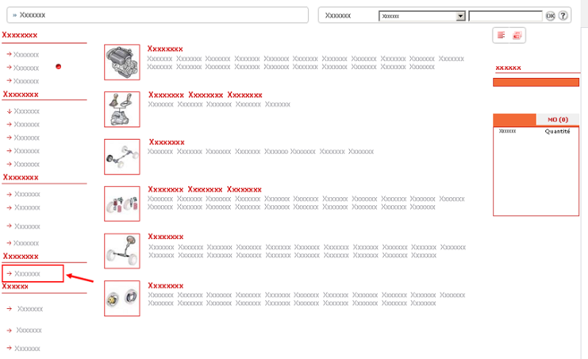
Task: Click the round OK button beside search field
Action: pos(550,15)
